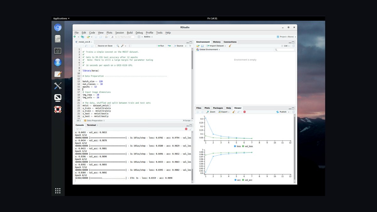
Task: Open the Export dropdown in the Viewer
Action: (x=224, y=112)
